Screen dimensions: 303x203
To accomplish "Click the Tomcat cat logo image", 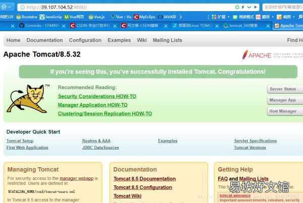I will 28,99.
